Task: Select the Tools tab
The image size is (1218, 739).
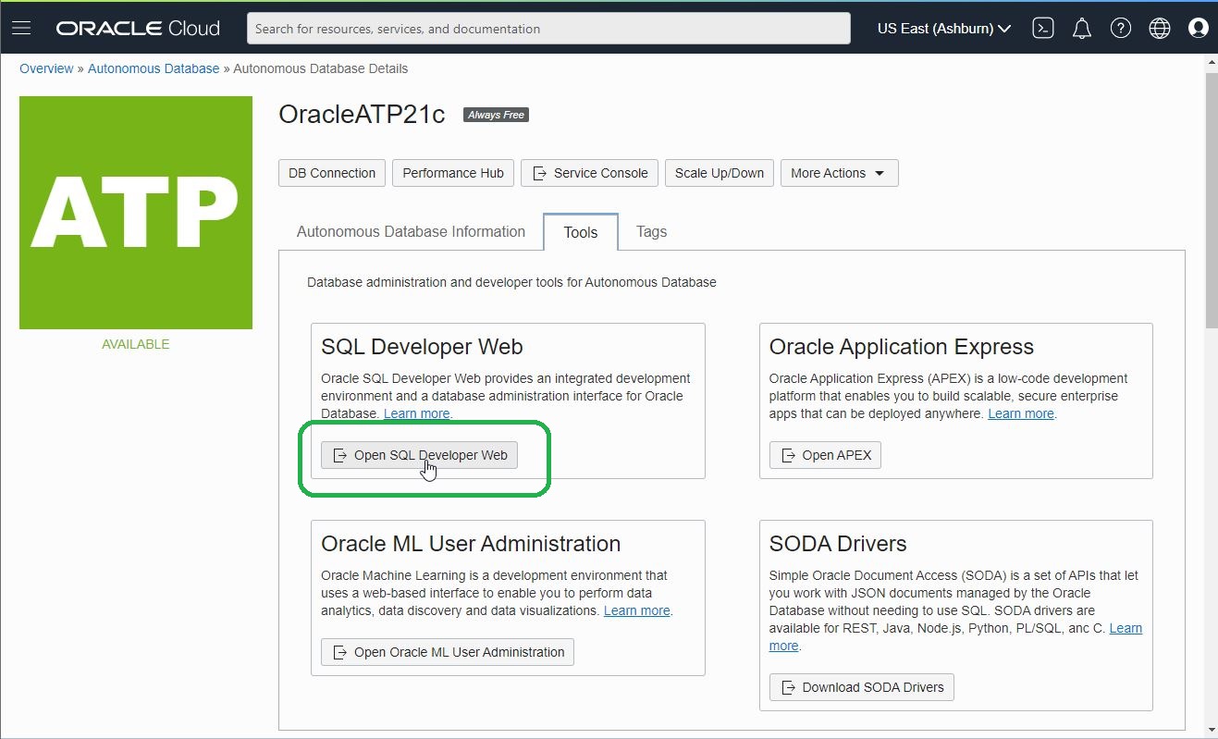Action: tap(580, 231)
